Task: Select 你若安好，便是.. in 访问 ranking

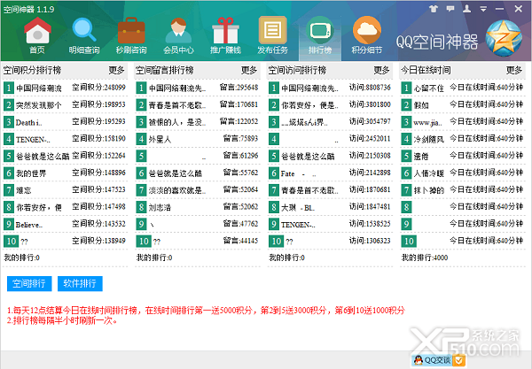Action: coord(309,105)
